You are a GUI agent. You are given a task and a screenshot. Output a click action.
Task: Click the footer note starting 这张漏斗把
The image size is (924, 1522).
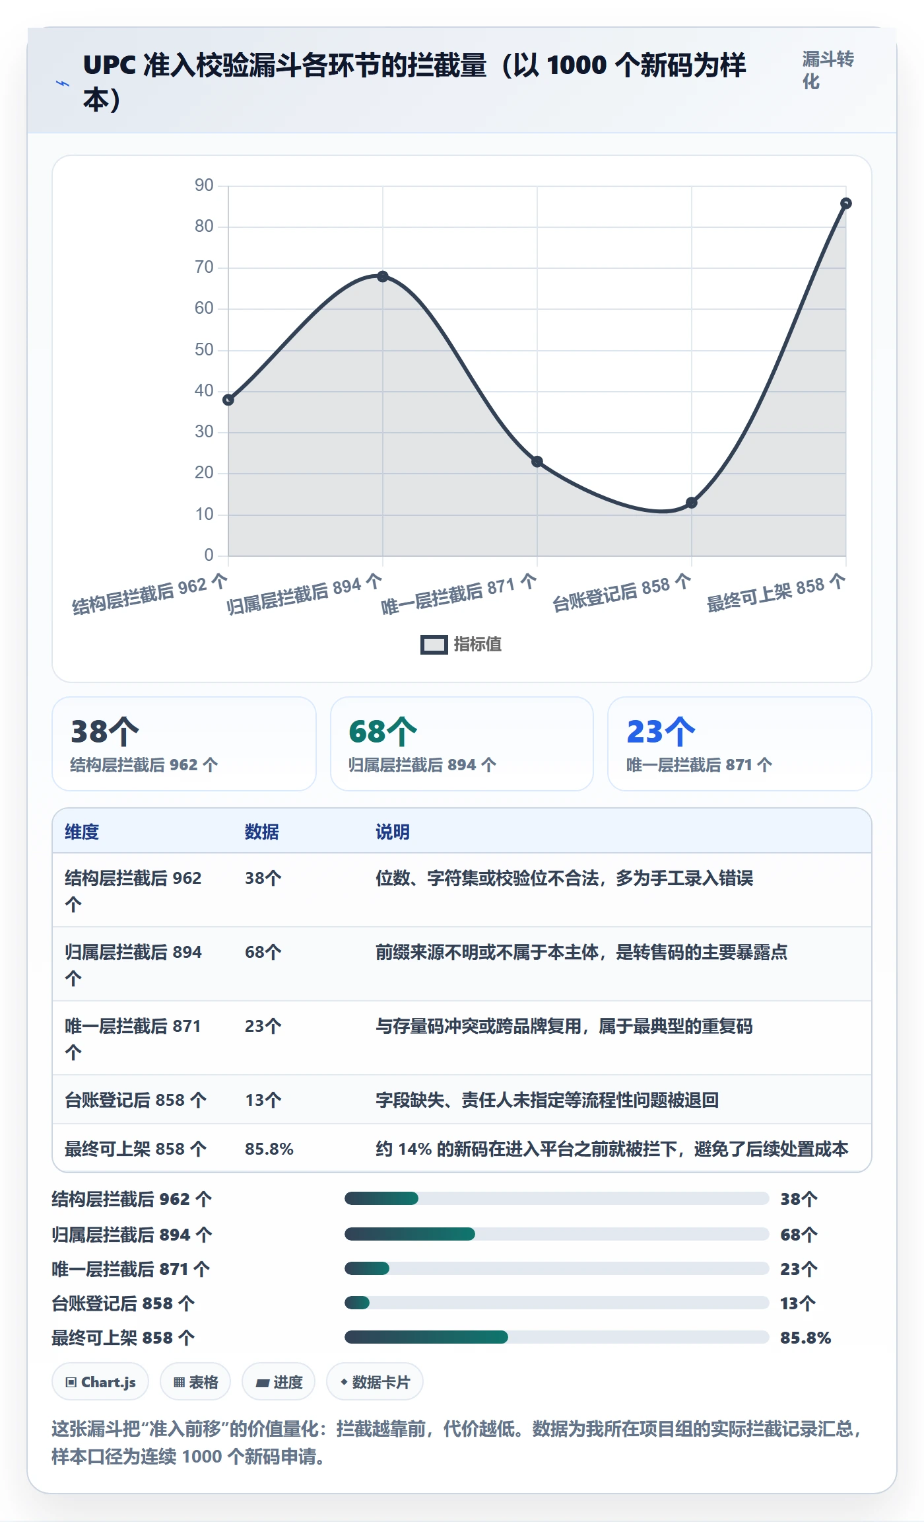457,1443
